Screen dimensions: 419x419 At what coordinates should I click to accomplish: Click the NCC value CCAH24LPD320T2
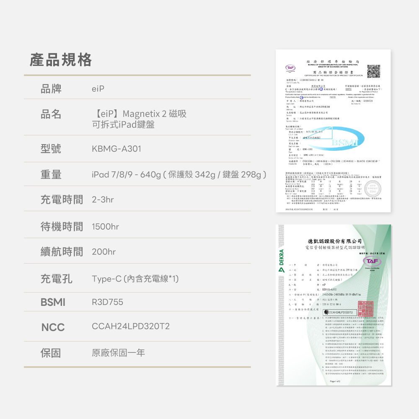pyautogui.click(x=131, y=326)
